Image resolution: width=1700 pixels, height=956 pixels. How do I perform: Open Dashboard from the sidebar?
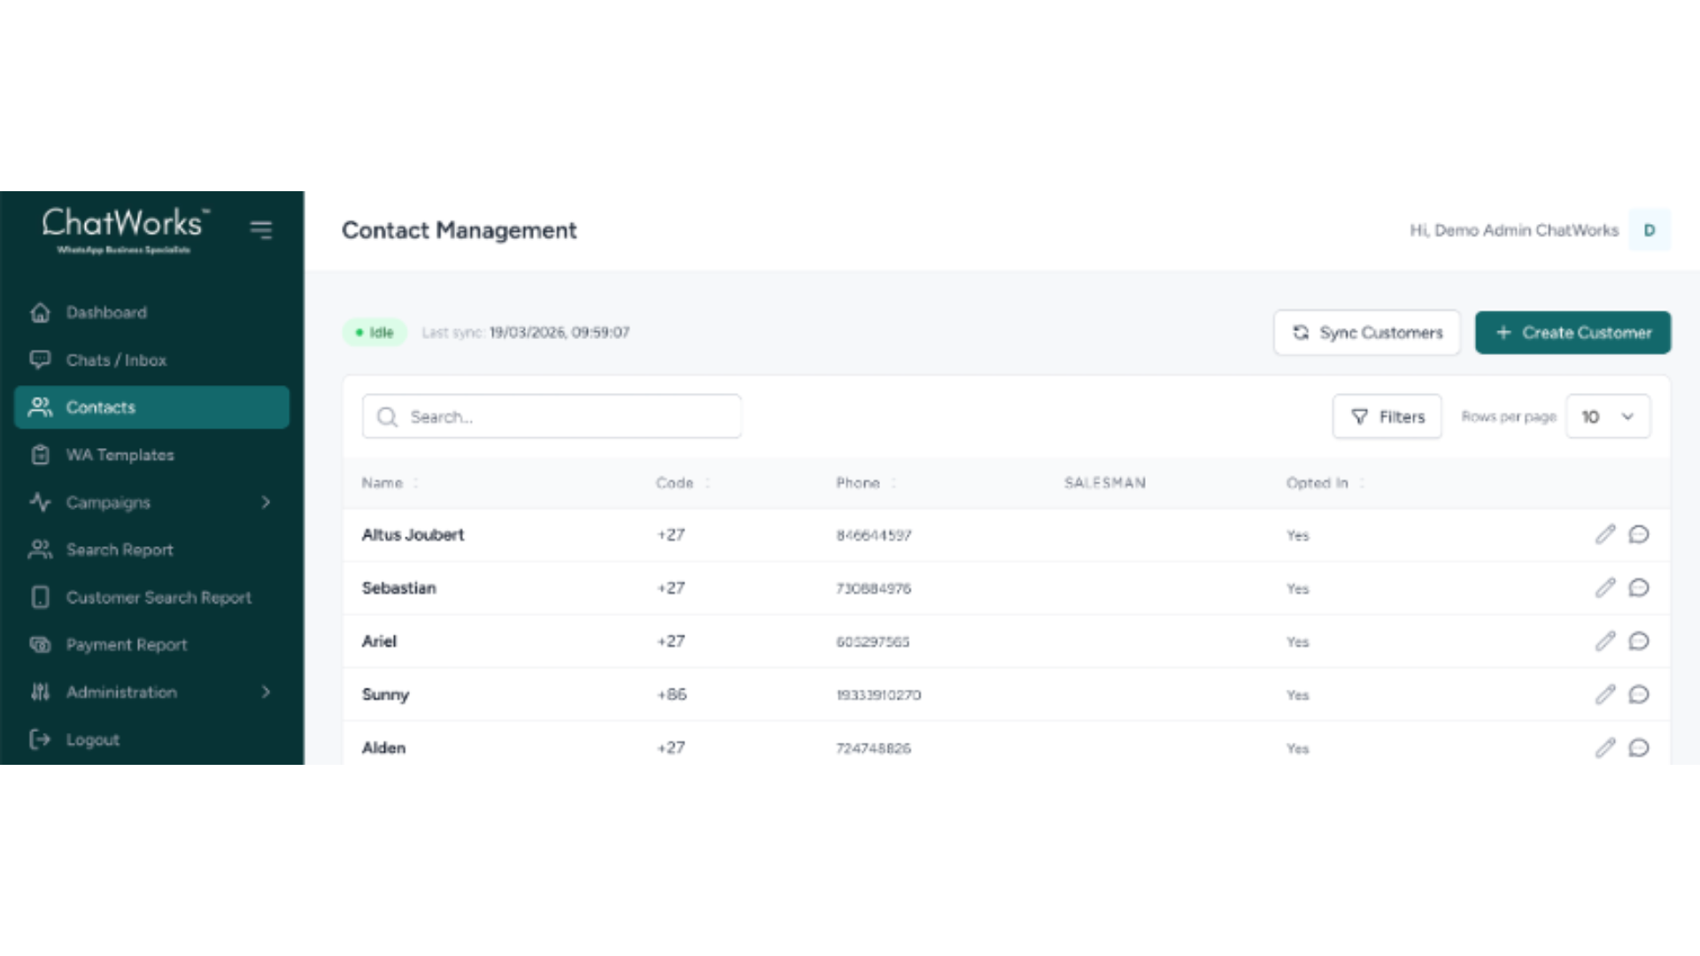[x=152, y=312]
